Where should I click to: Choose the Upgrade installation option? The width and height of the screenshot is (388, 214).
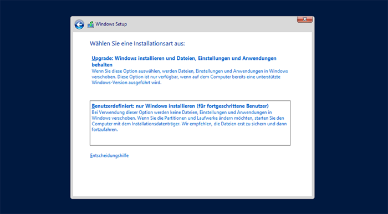190,70
